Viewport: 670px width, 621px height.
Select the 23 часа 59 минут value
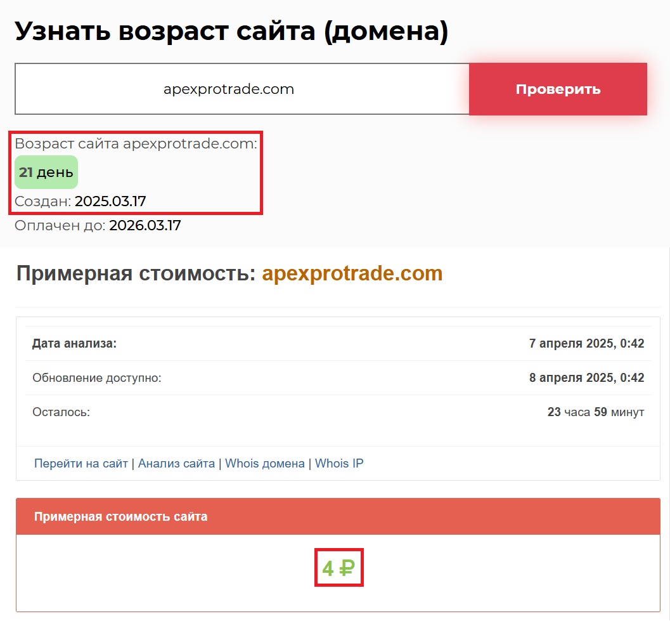coord(595,412)
